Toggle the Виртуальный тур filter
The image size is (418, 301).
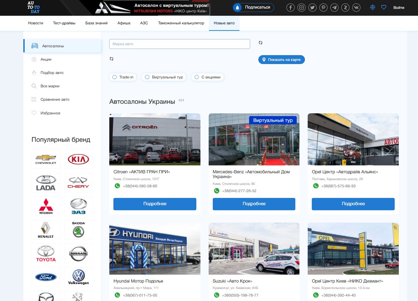[x=164, y=77]
